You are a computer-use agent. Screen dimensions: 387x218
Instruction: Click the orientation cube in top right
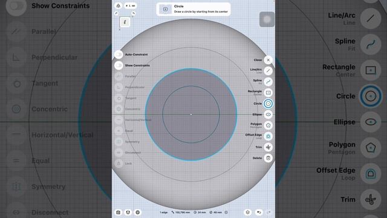[267, 19]
